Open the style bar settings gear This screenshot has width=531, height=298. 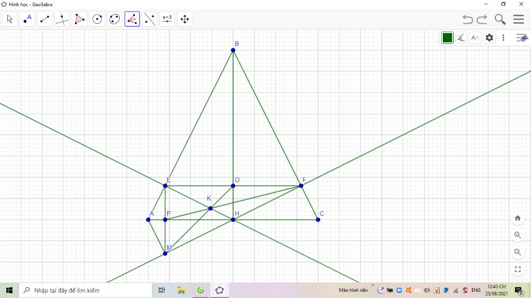[490, 37]
